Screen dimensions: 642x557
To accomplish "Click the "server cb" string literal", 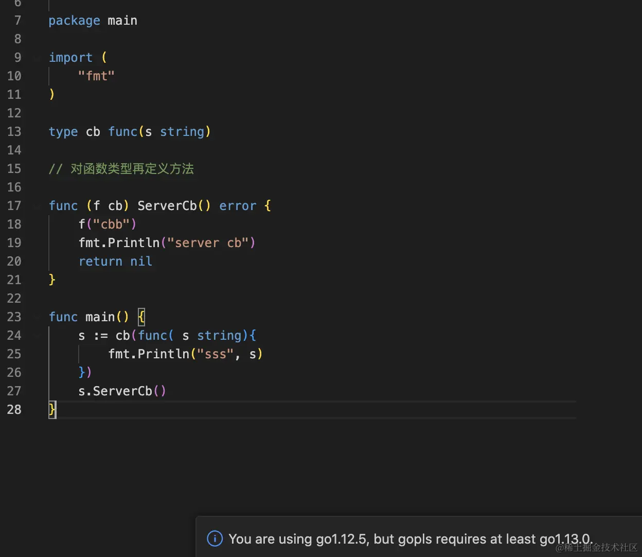I will coord(208,243).
